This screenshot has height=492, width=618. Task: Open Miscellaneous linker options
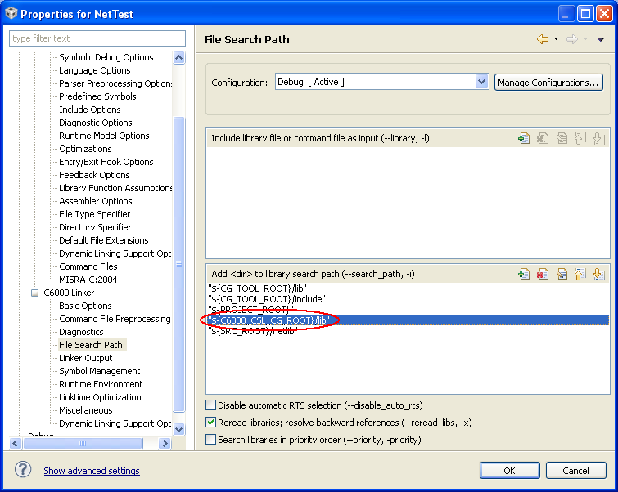85,410
